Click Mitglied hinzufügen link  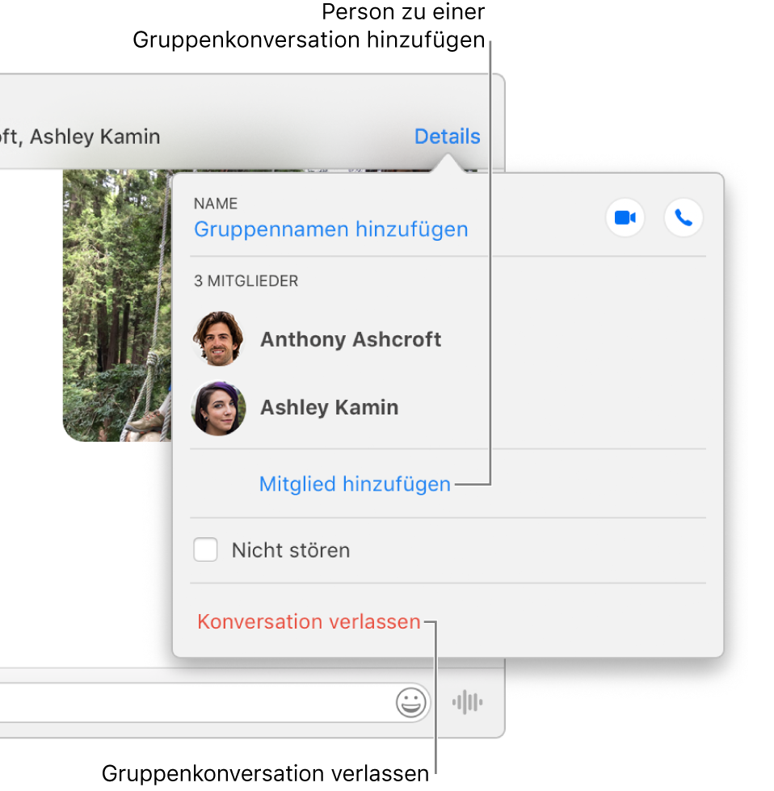pos(355,484)
